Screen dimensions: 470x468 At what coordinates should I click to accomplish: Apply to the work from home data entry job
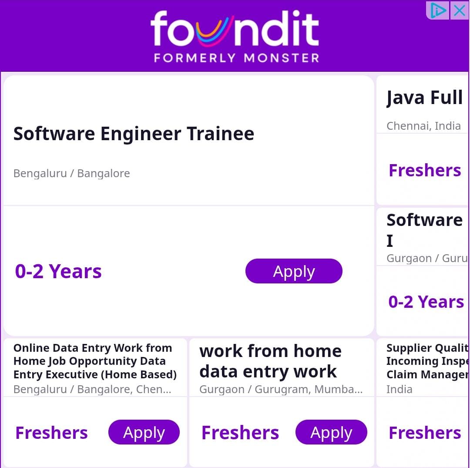(x=331, y=432)
